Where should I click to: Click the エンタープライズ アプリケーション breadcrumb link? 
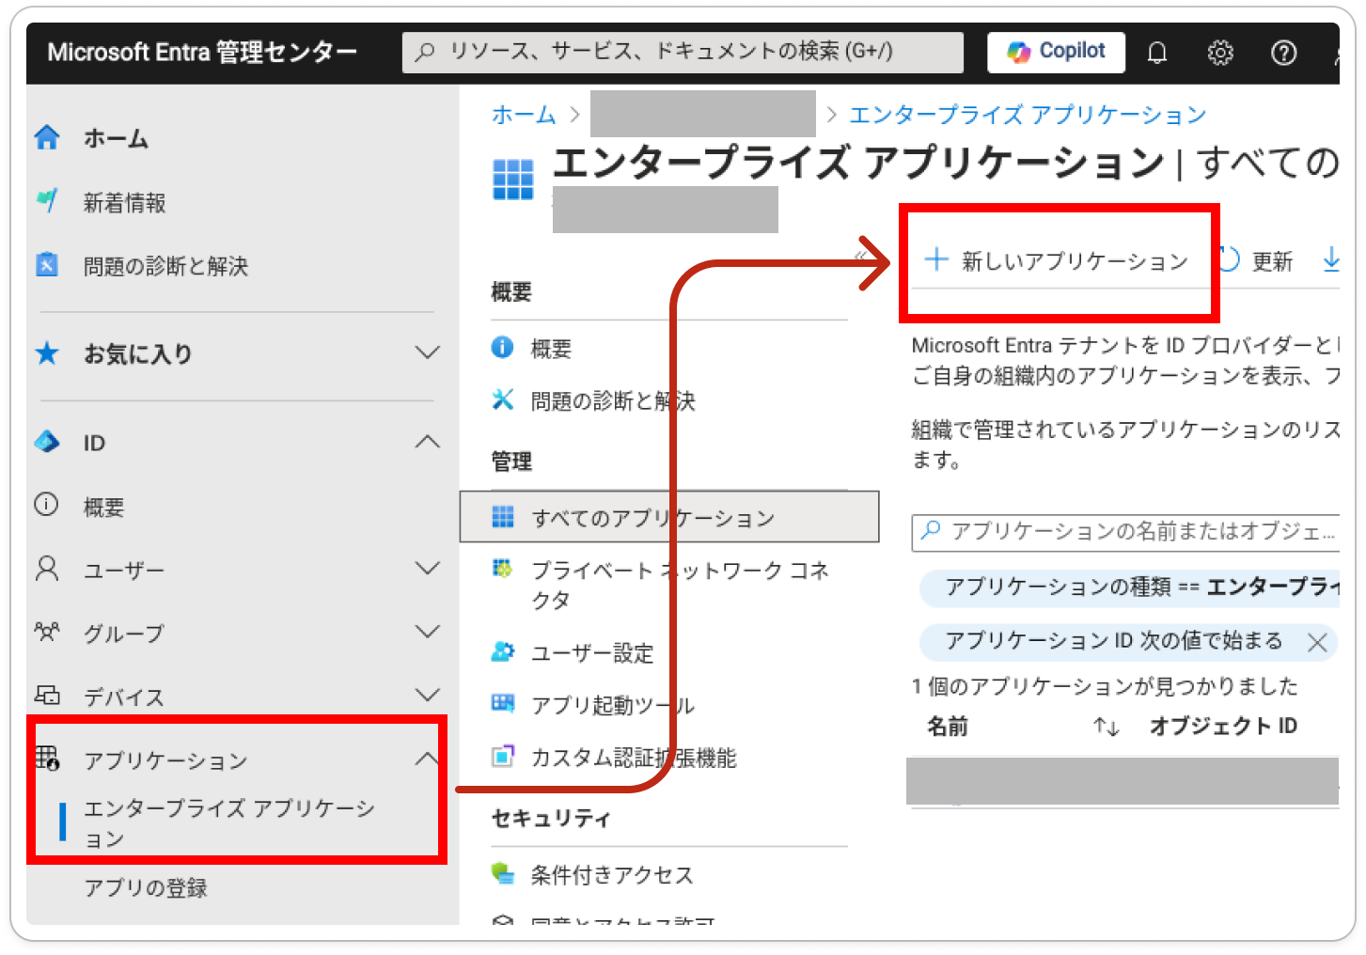(1028, 115)
